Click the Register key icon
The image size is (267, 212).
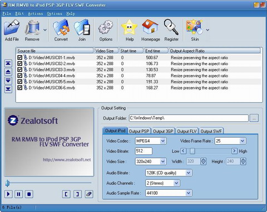pyautogui.click(x=171, y=27)
